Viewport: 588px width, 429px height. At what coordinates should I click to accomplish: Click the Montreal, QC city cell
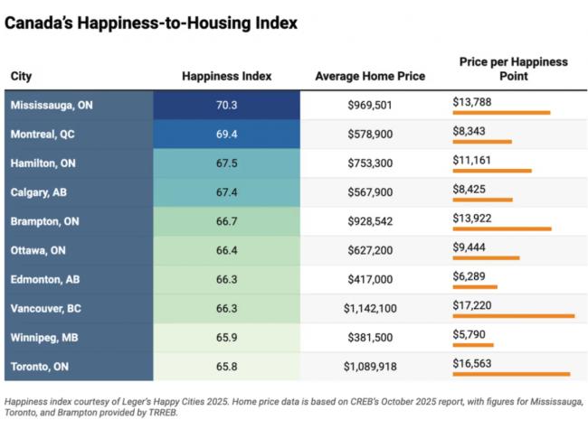coord(43,134)
